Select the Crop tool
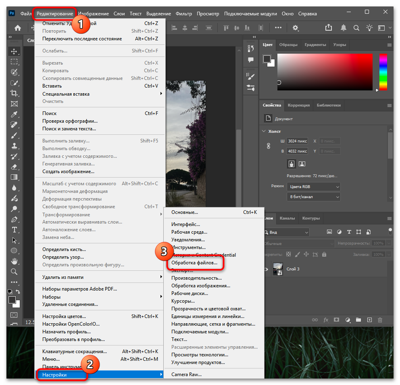This screenshot has width=400, height=385. click(14, 93)
